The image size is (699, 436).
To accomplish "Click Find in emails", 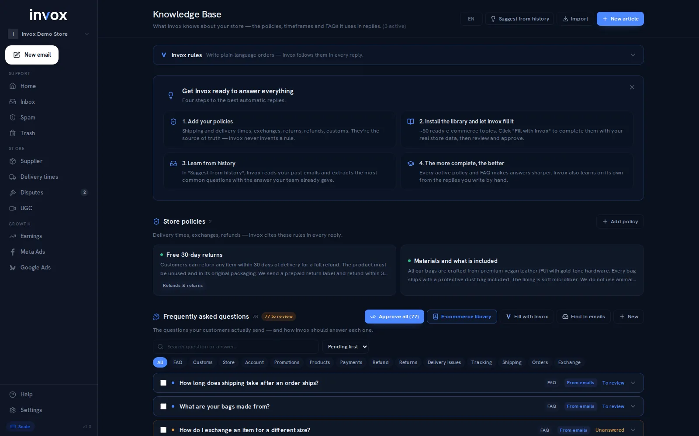I will coord(584,317).
